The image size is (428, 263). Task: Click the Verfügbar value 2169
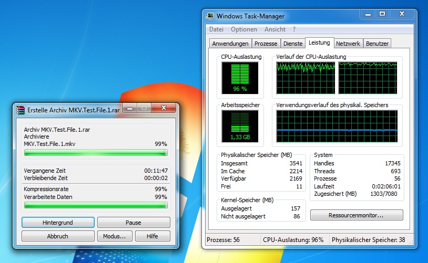point(296,178)
